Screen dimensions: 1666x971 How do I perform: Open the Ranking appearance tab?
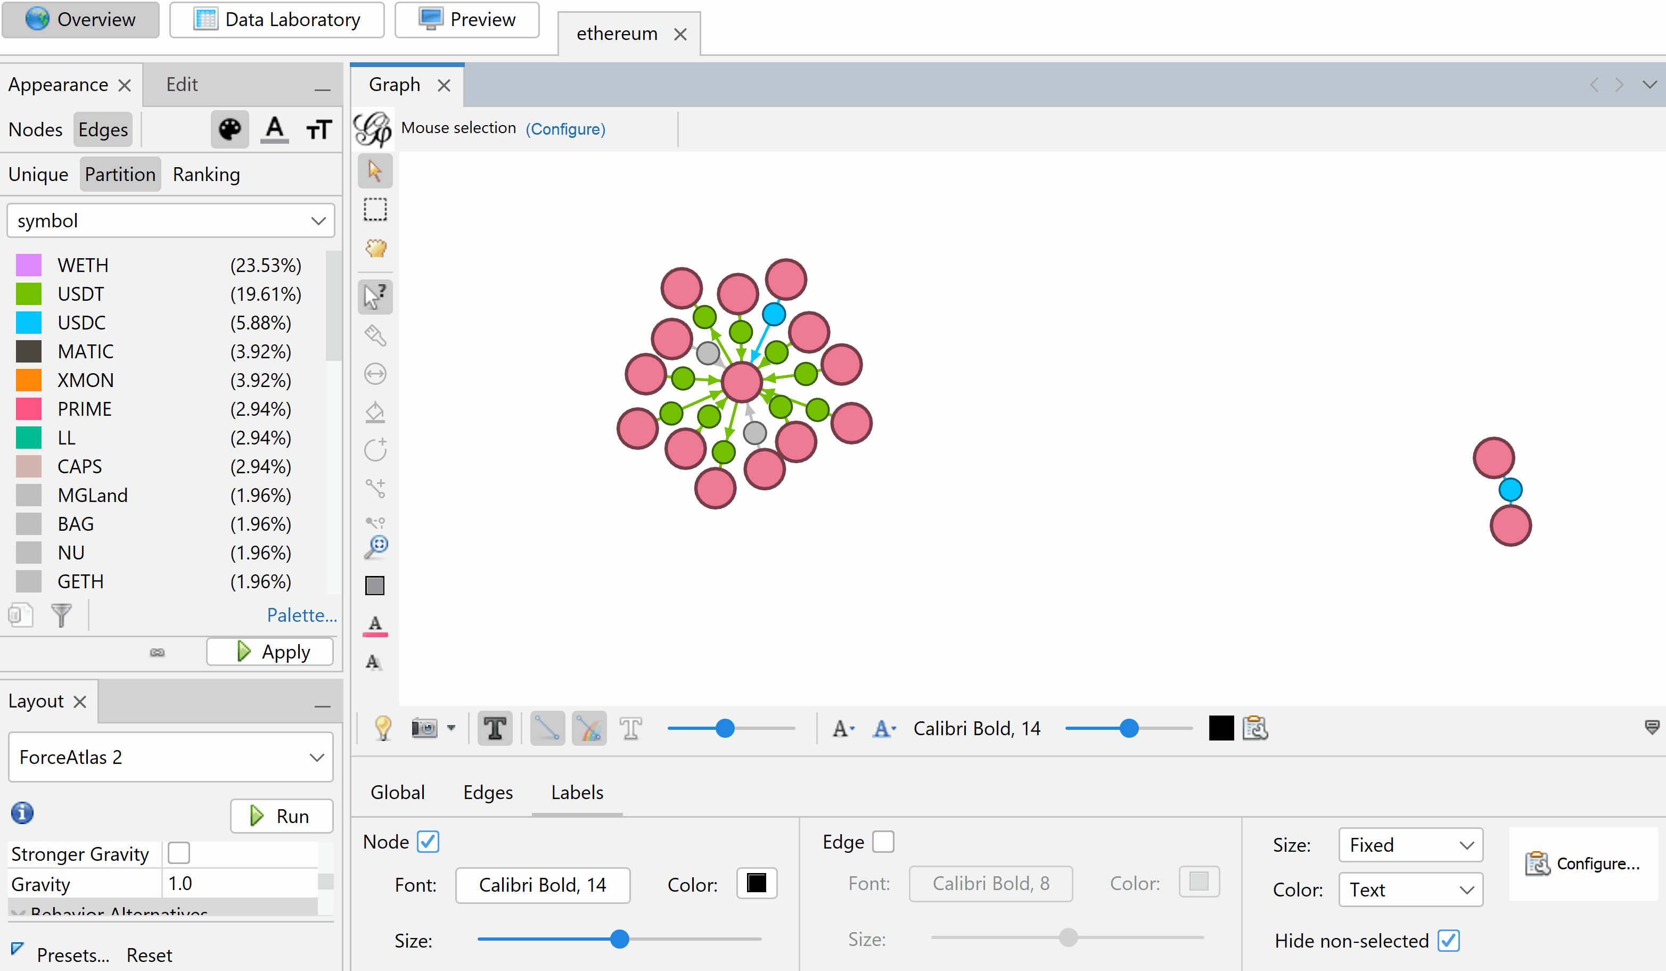[206, 175]
